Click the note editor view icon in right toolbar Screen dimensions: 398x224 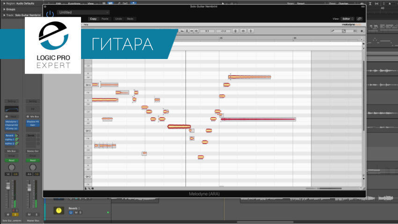coord(344,31)
